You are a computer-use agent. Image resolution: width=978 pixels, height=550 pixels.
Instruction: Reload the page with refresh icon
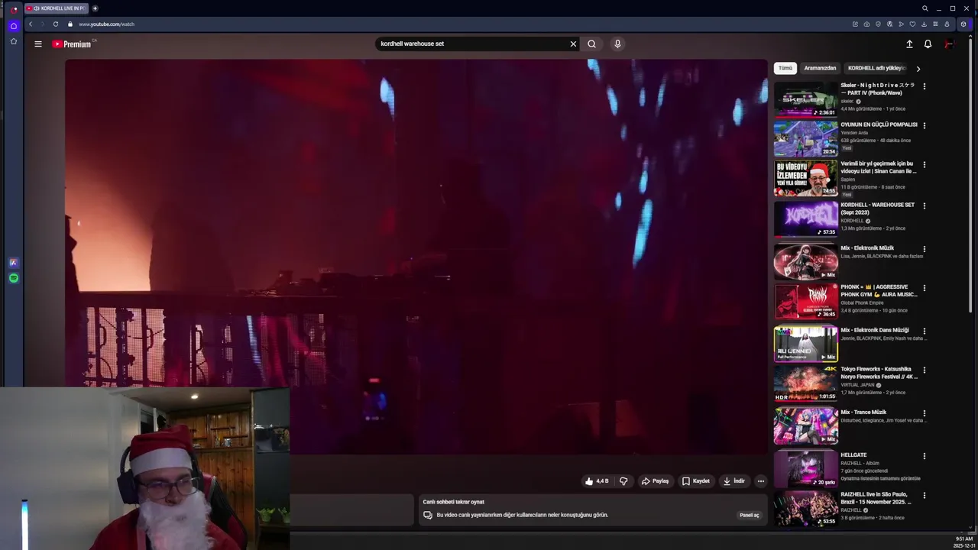[x=56, y=24]
